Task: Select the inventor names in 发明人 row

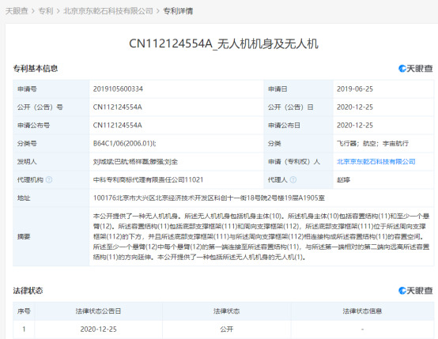Action: [x=135, y=162]
